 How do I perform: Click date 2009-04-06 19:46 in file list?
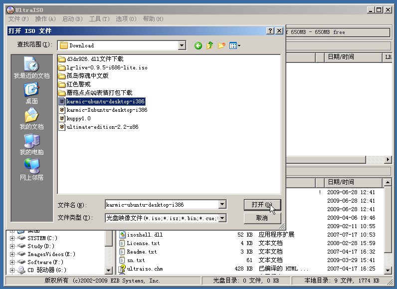(x=351, y=218)
